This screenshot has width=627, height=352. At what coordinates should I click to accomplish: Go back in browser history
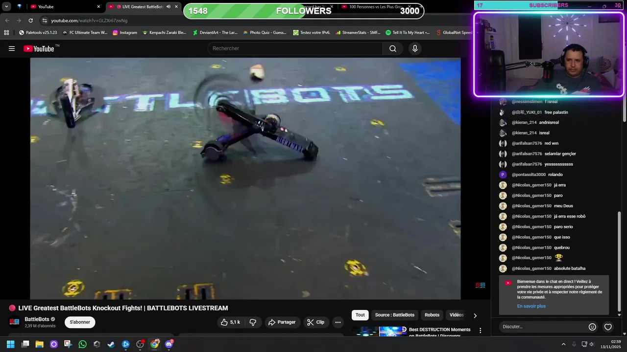tap(7, 21)
